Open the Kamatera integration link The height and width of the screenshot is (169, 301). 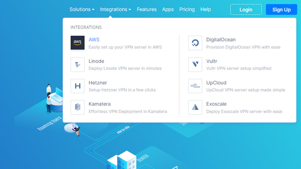coord(100,104)
